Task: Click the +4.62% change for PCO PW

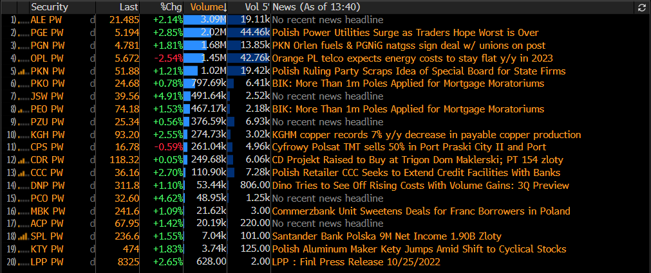Action: click(x=168, y=198)
